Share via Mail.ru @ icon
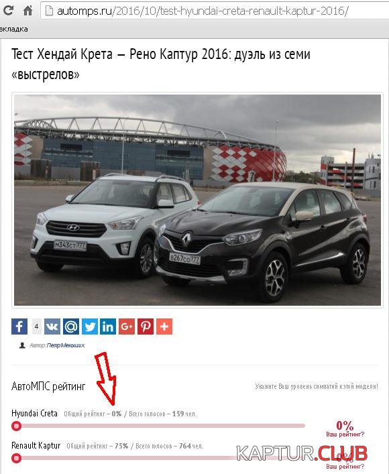This screenshot has width=389, height=474. (x=71, y=327)
